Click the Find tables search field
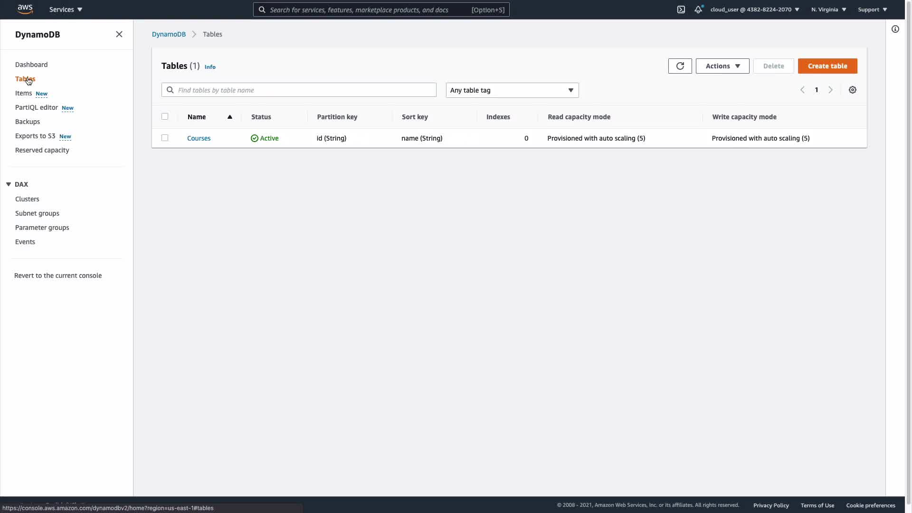 click(x=304, y=90)
